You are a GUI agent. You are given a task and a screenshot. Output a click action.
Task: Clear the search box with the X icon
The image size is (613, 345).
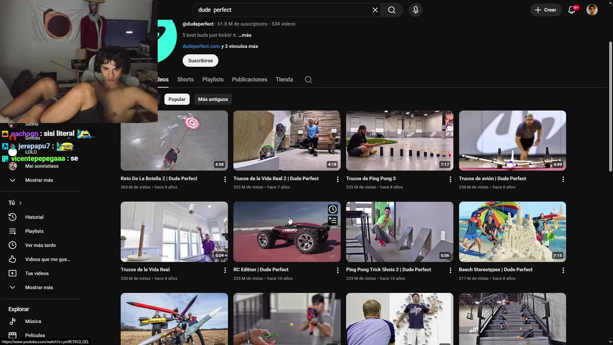(375, 10)
